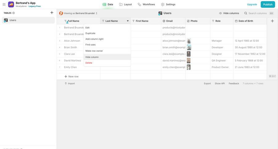Click the Upgrade link
The width and height of the screenshot is (278, 149).
(252, 4)
